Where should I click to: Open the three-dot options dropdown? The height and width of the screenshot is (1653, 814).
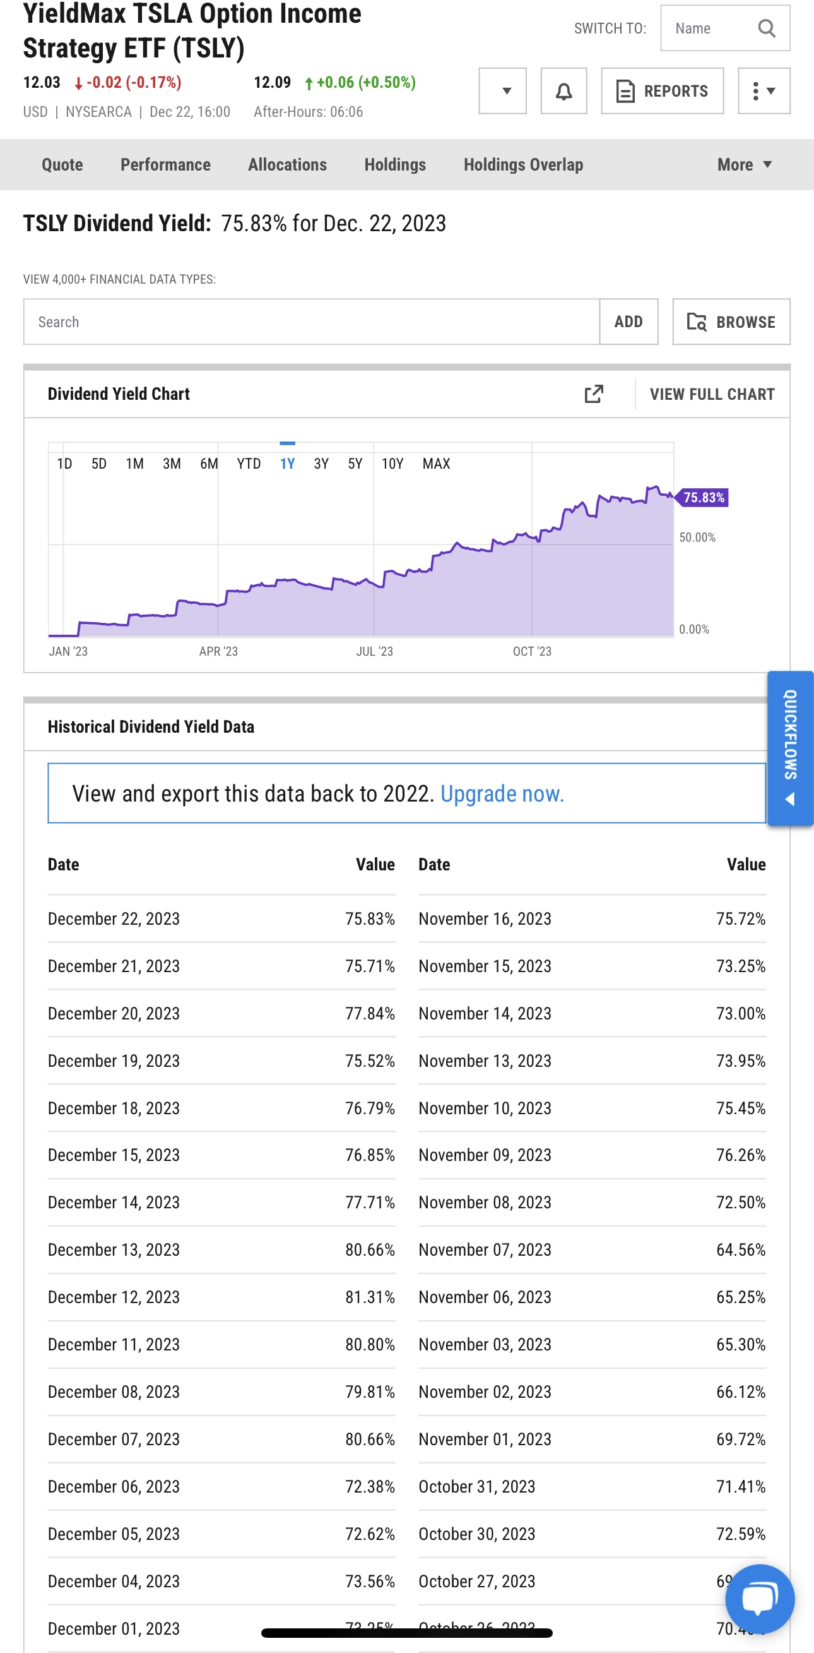pyautogui.click(x=764, y=91)
